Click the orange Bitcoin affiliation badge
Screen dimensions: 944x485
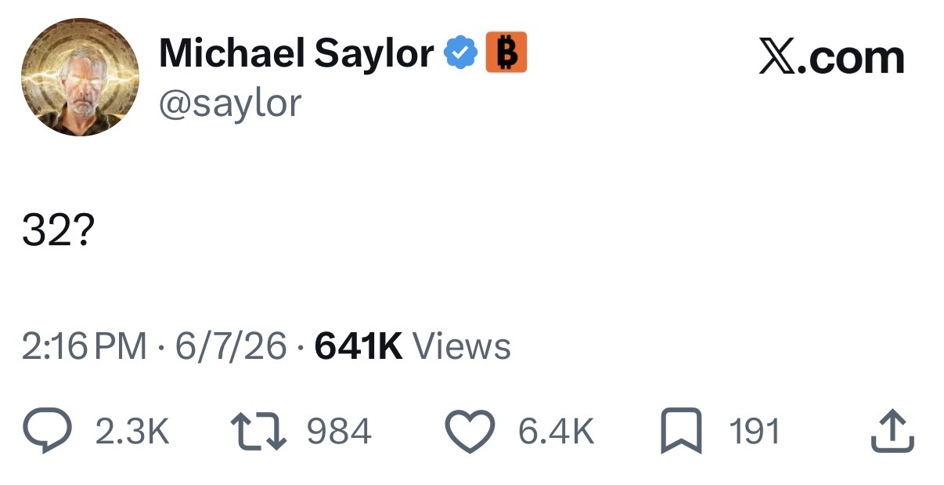tap(506, 52)
